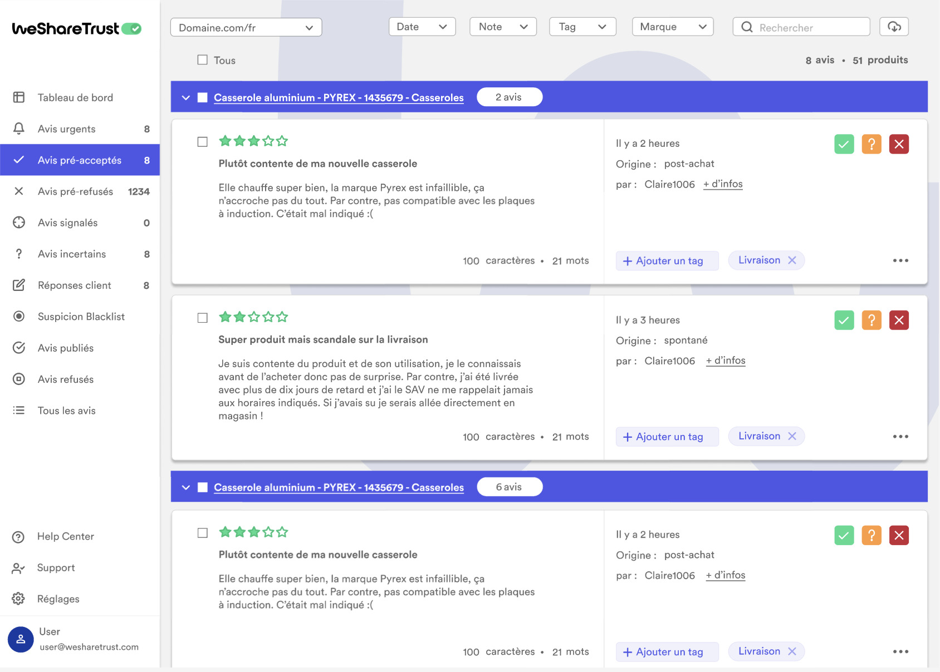Screen dimensions: 940x672
Task: Accept the first review with the green checkmark
Action: [x=844, y=145]
